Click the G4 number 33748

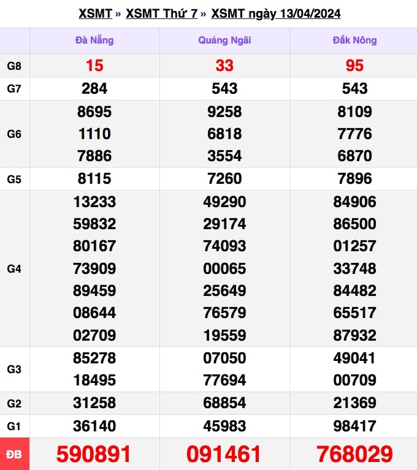coord(354,268)
